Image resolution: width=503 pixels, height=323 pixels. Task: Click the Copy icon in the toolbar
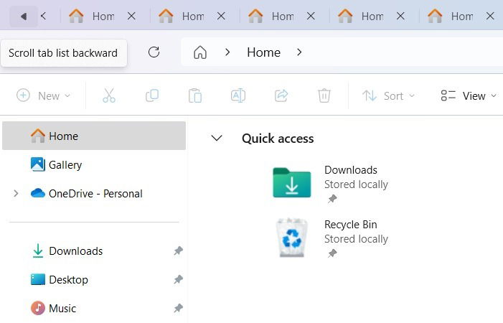pos(152,95)
